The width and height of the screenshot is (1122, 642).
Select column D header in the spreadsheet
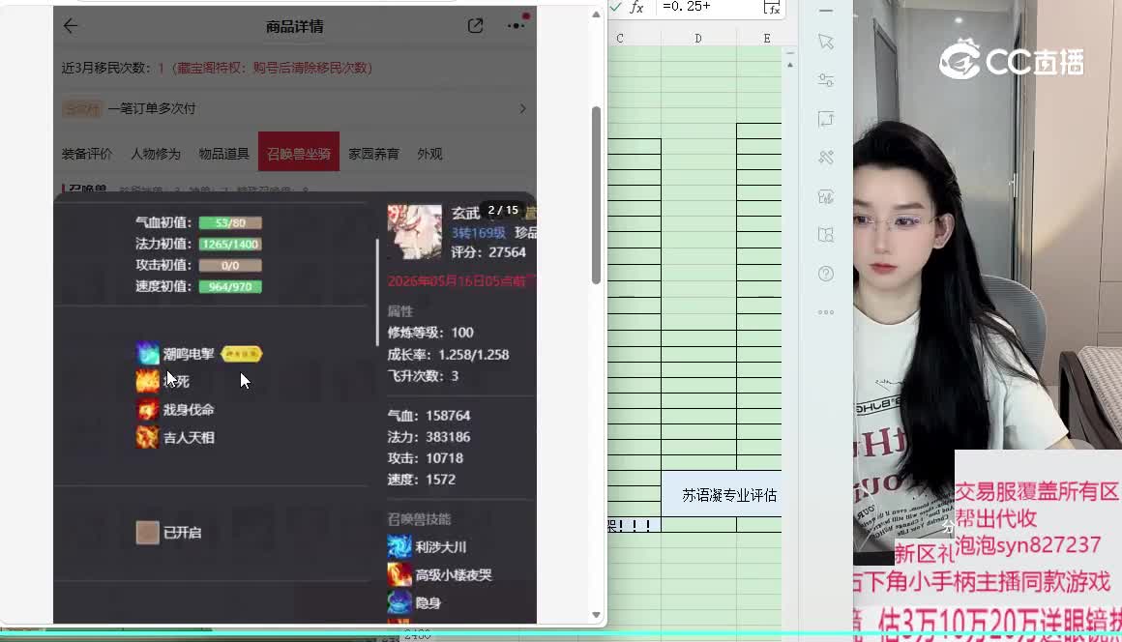(698, 39)
